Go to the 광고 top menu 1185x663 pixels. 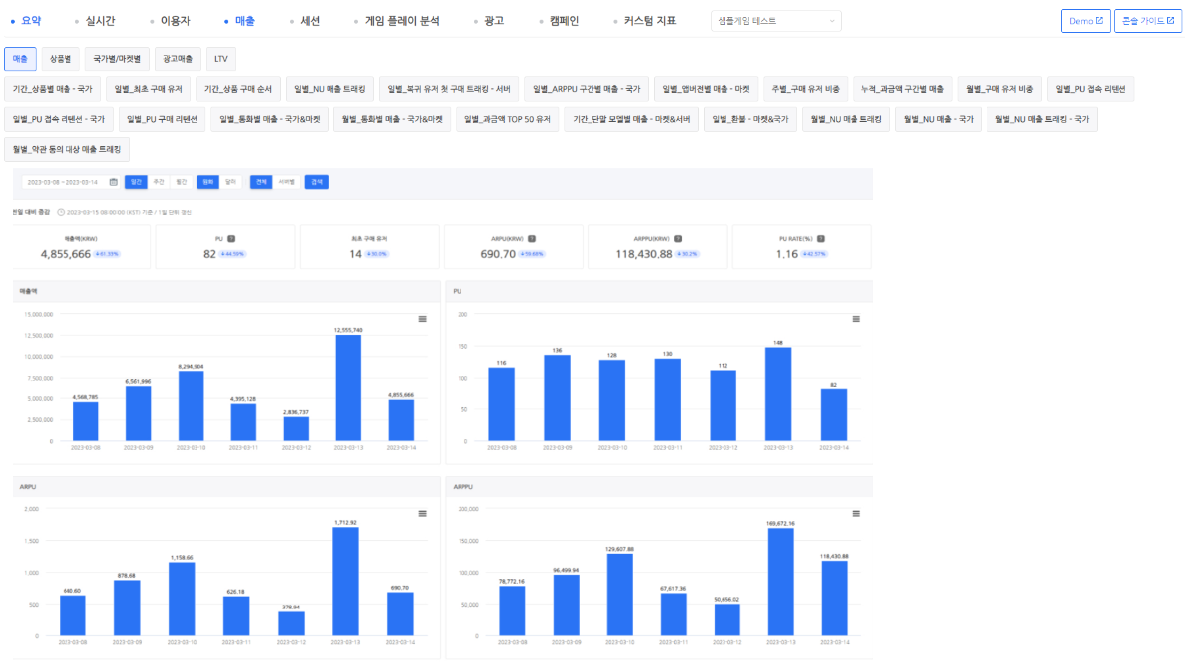(x=493, y=21)
